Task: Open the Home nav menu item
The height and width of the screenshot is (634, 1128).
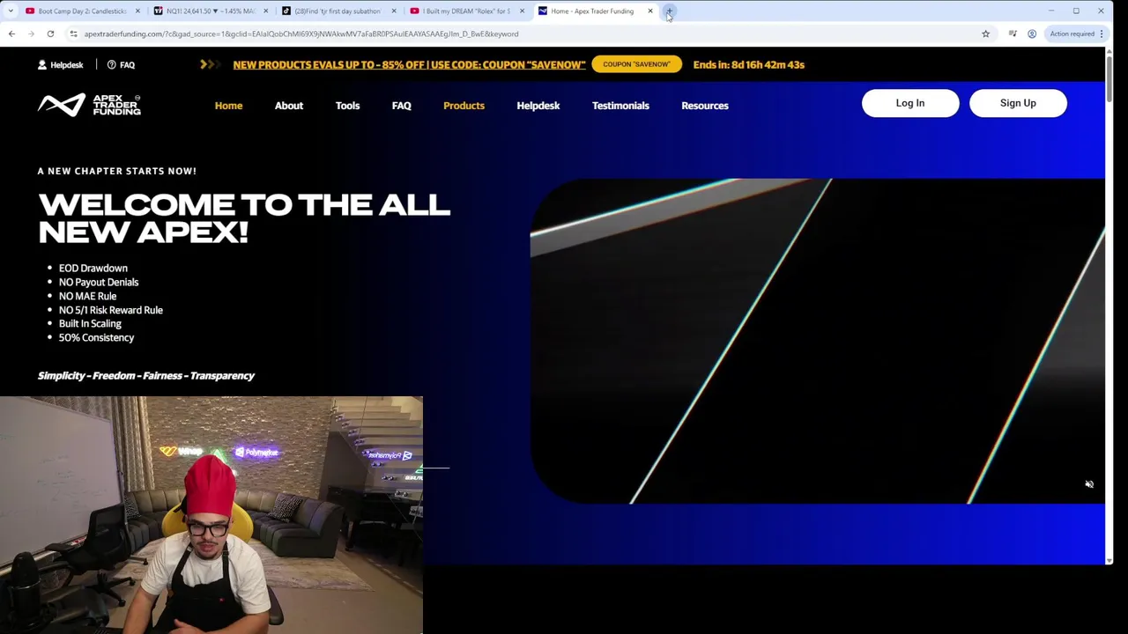Action: pos(228,106)
